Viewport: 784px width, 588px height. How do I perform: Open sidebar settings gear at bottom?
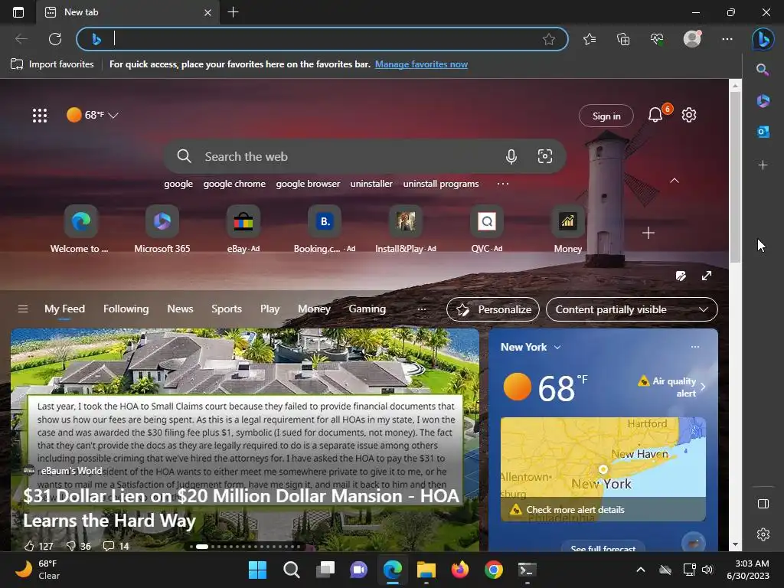click(763, 534)
